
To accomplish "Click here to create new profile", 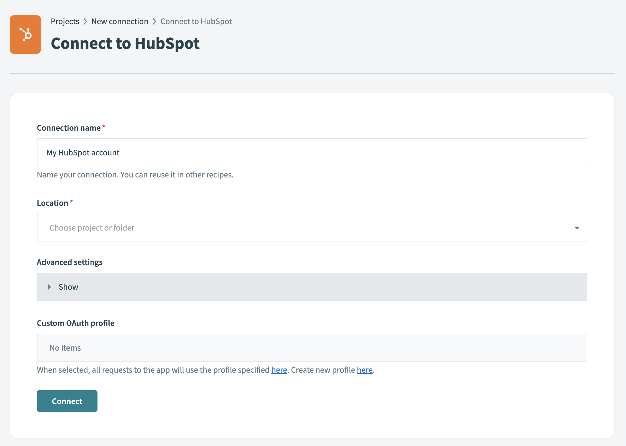I will click(364, 370).
